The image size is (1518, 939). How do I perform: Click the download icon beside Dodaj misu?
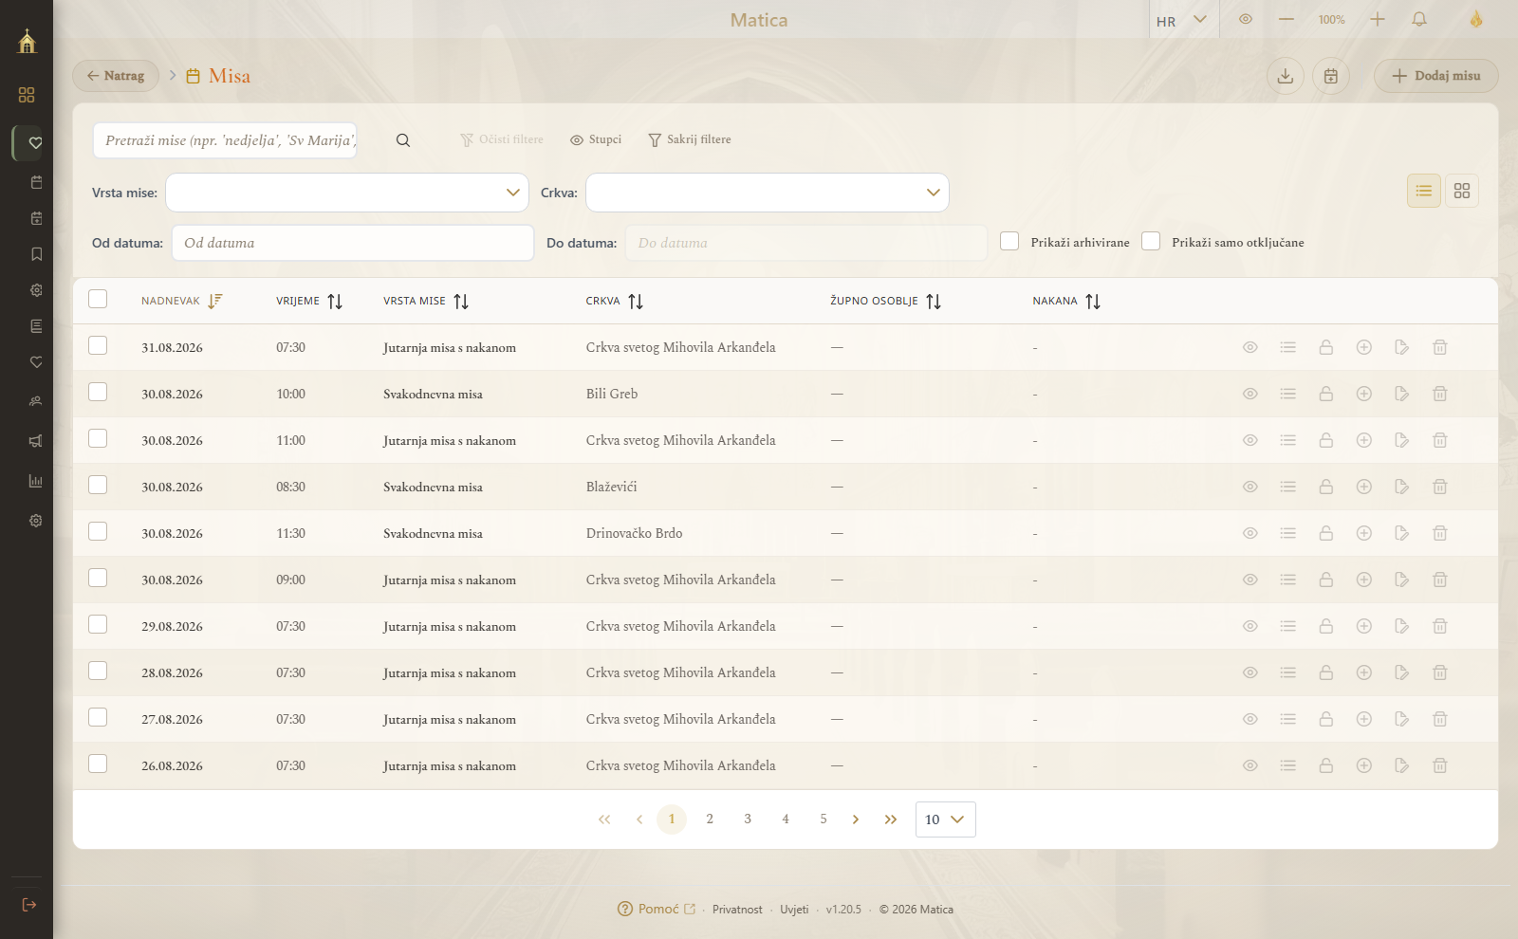[x=1286, y=76]
